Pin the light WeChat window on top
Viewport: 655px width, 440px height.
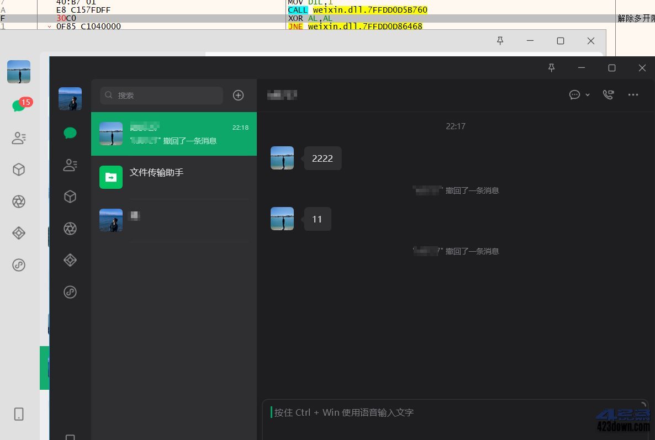pyautogui.click(x=500, y=40)
